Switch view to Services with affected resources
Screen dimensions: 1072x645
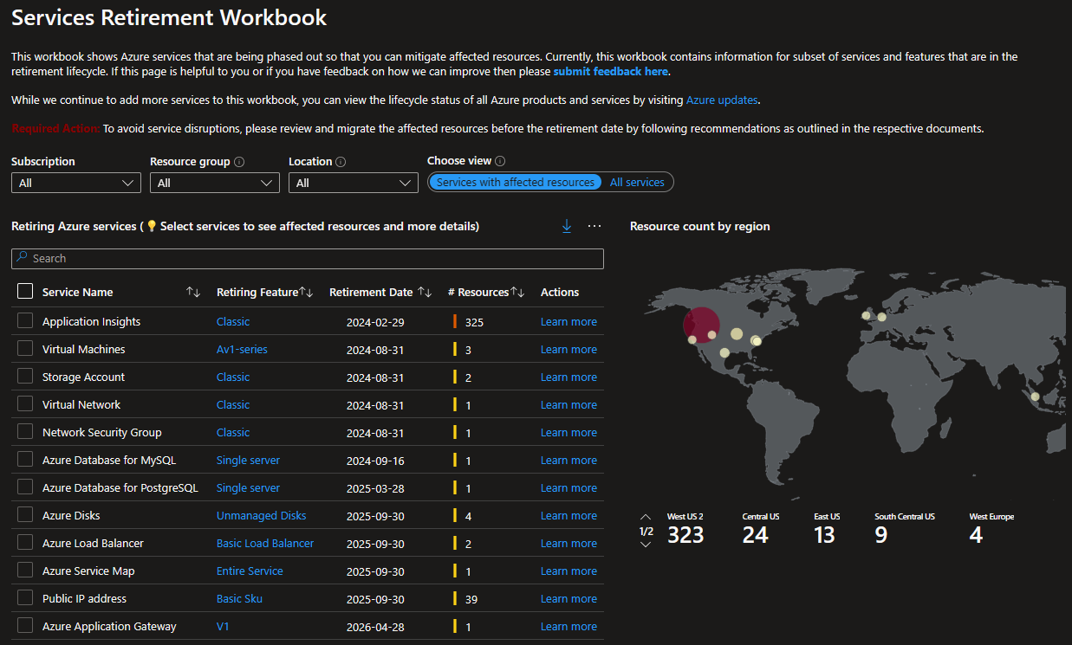(x=516, y=183)
